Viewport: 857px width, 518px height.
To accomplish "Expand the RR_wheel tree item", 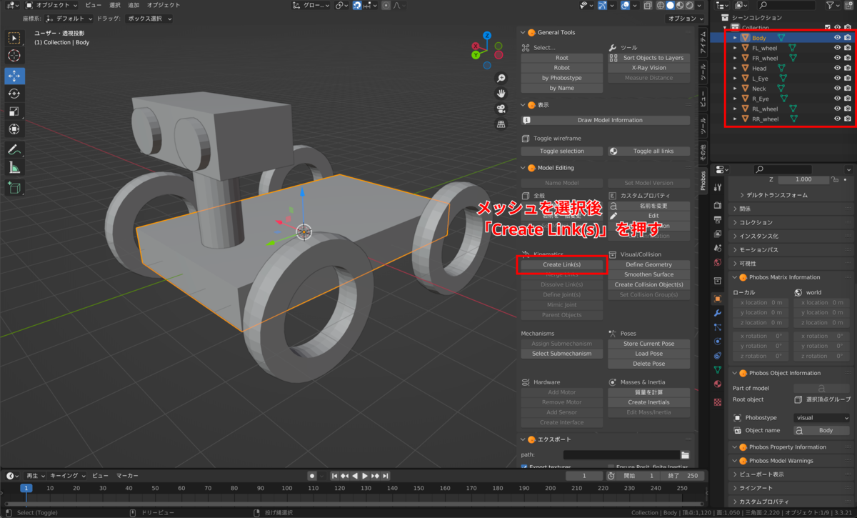I will (735, 119).
